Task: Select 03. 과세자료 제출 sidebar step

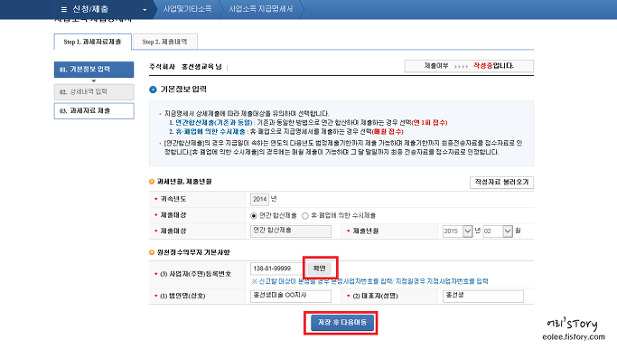Action: click(x=94, y=110)
